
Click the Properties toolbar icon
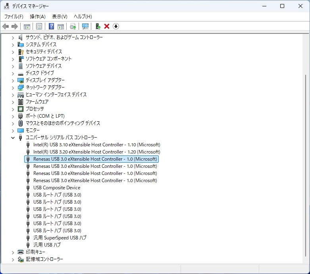[39, 26]
